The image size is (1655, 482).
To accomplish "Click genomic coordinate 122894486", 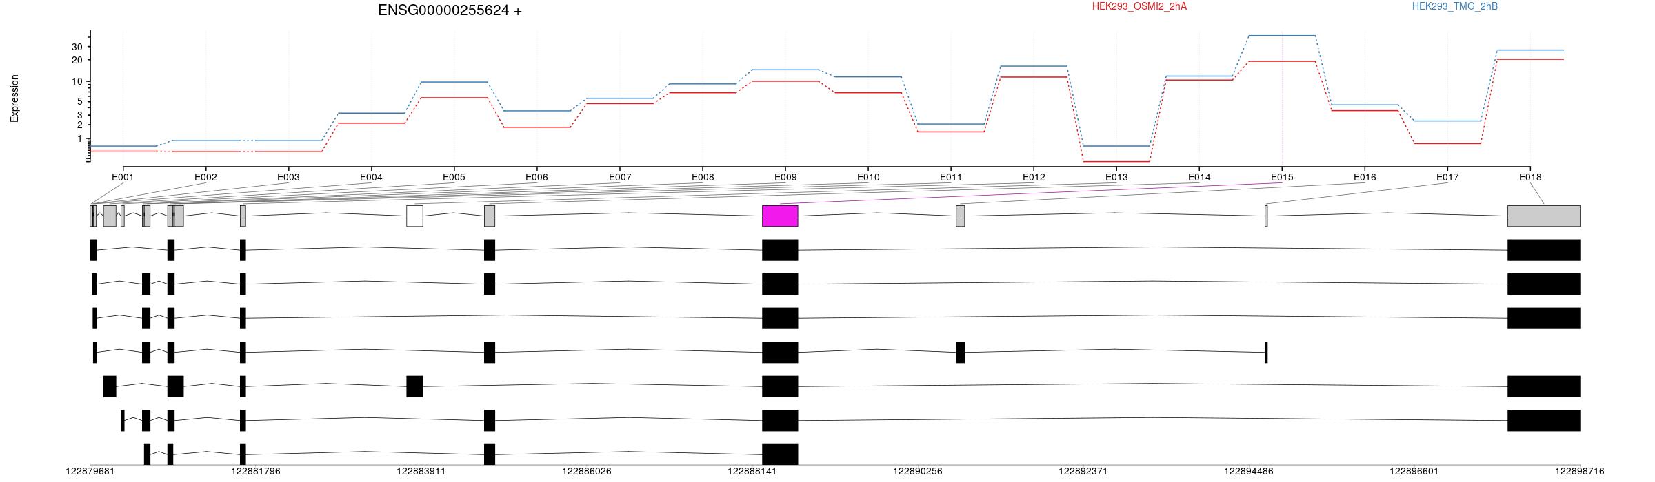I will pyautogui.click(x=1249, y=472).
